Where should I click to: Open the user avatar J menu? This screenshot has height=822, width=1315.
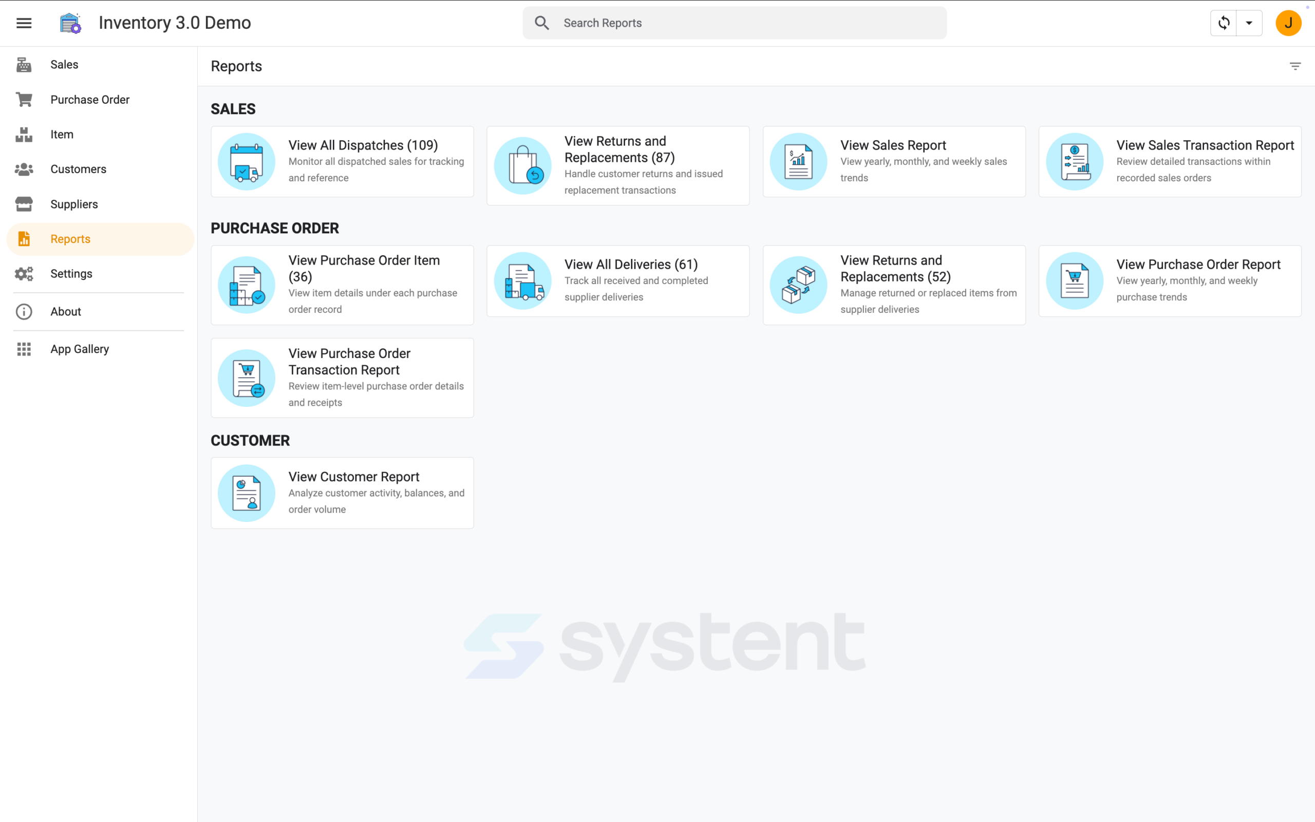[x=1288, y=23]
